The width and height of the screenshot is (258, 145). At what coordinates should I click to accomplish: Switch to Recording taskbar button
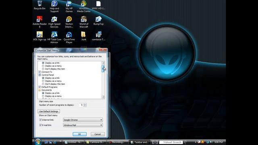point(117,142)
